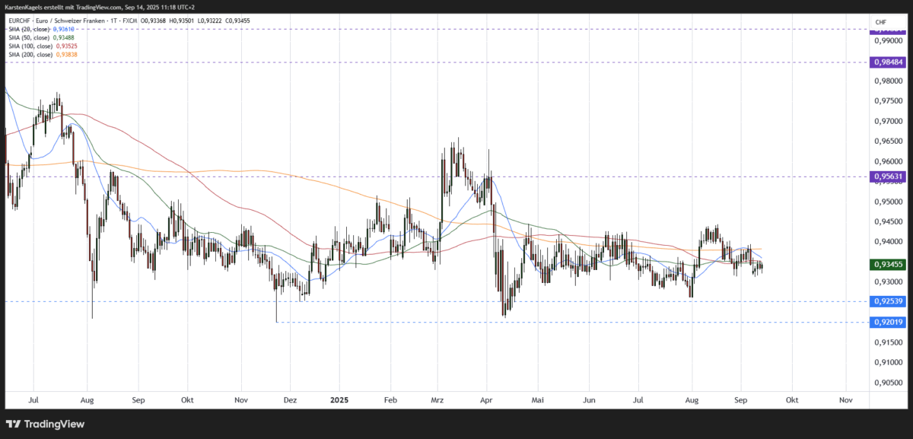
Task: Click the green current price label 0,93455
Action: tap(887, 265)
